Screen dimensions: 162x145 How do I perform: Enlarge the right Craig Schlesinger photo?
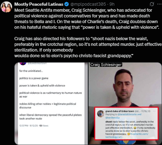[x=125, y=103]
